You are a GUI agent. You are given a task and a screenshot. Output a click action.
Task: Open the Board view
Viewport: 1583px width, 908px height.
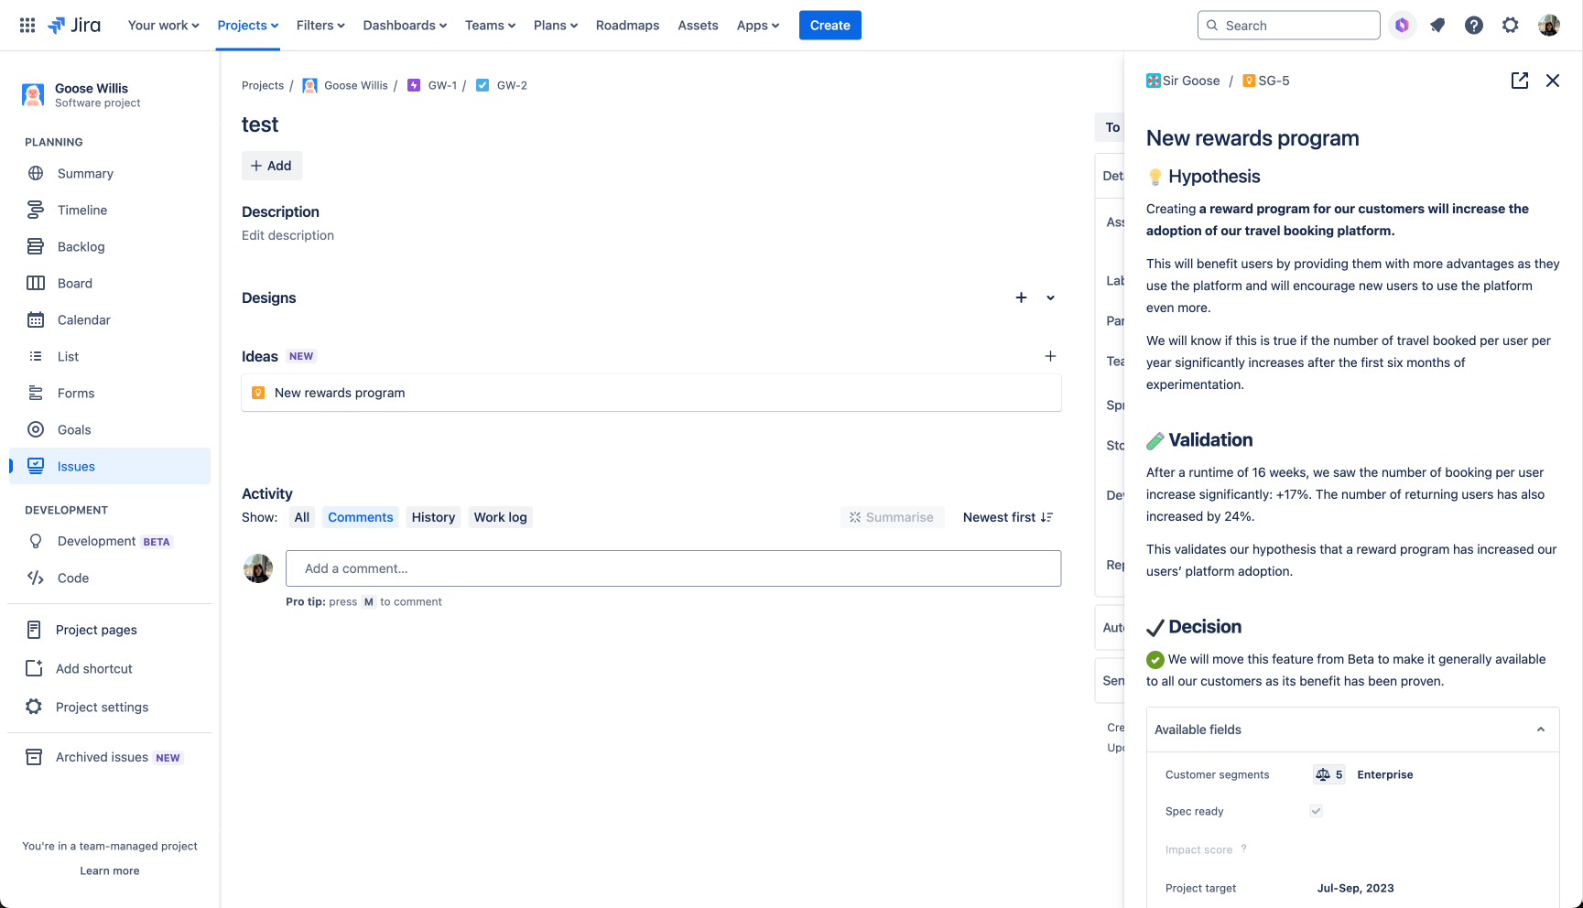(74, 283)
